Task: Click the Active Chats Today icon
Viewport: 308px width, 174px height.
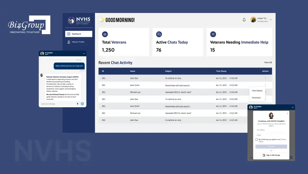Action: [x=159, y=34]
